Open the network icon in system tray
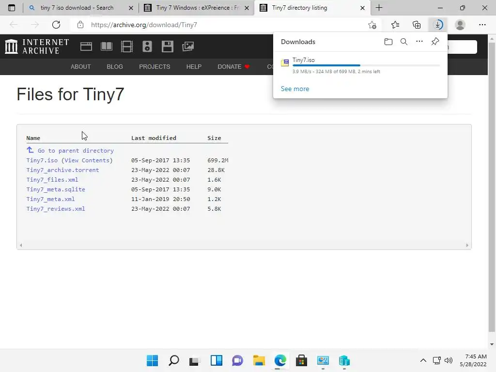 [x=437, y=360]
